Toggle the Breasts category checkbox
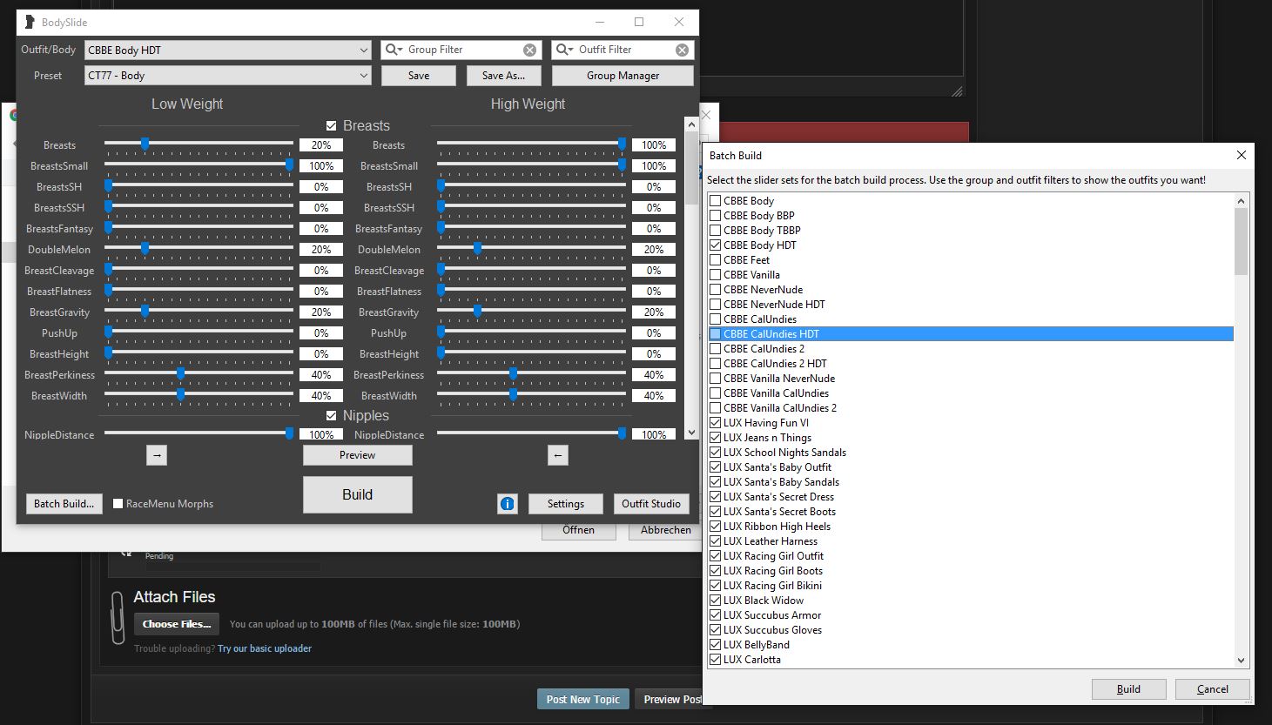The image size is (1272, 725). (331, 126)
